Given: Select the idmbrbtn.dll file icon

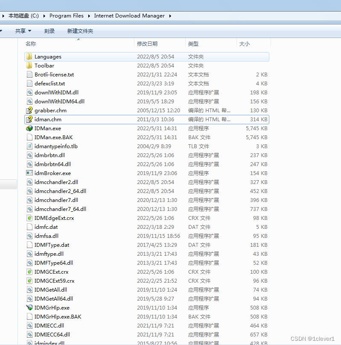Looking at the screenshot, I should [29, 155].
